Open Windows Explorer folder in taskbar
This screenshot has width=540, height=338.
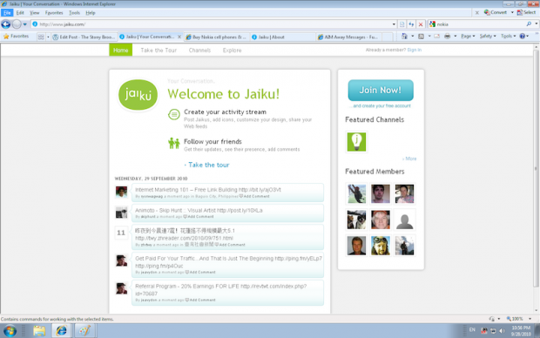[x=39, y=331]
